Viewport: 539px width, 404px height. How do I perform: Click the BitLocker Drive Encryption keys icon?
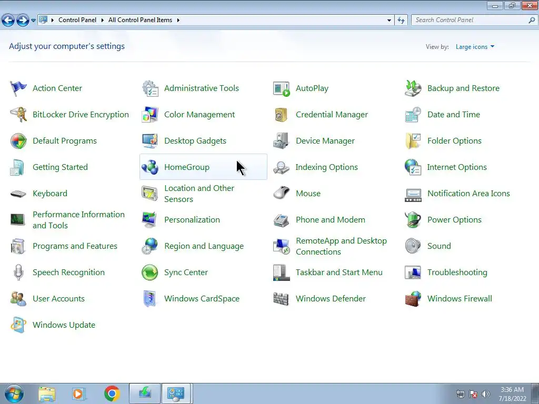[x=18, y=115]
